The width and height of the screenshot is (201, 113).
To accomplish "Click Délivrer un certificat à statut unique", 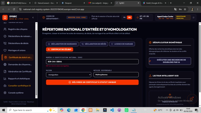I will (92, 82).
